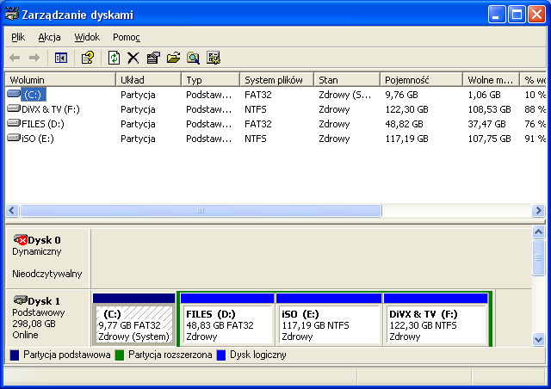Viewport: 551px width, 389px height.
Task: Select the (C:) 9,77 GB FAT32 partition block
Action: [134, 319]
